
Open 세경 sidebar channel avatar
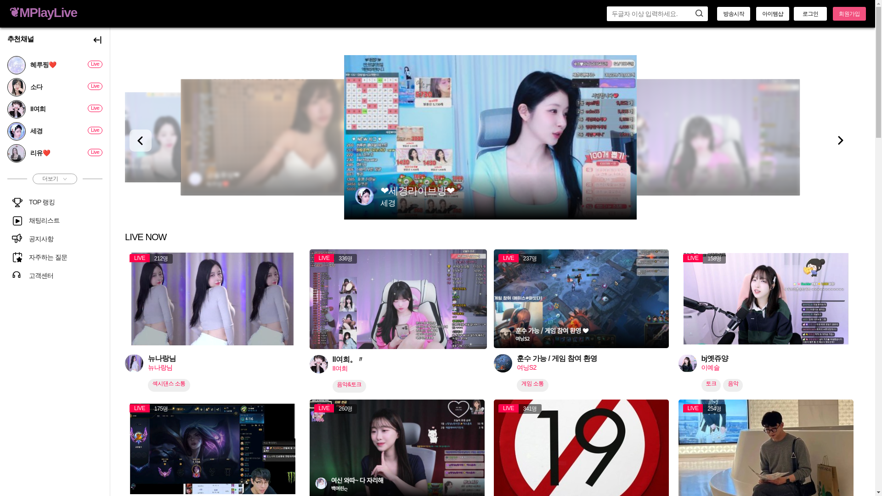point(17,131)
